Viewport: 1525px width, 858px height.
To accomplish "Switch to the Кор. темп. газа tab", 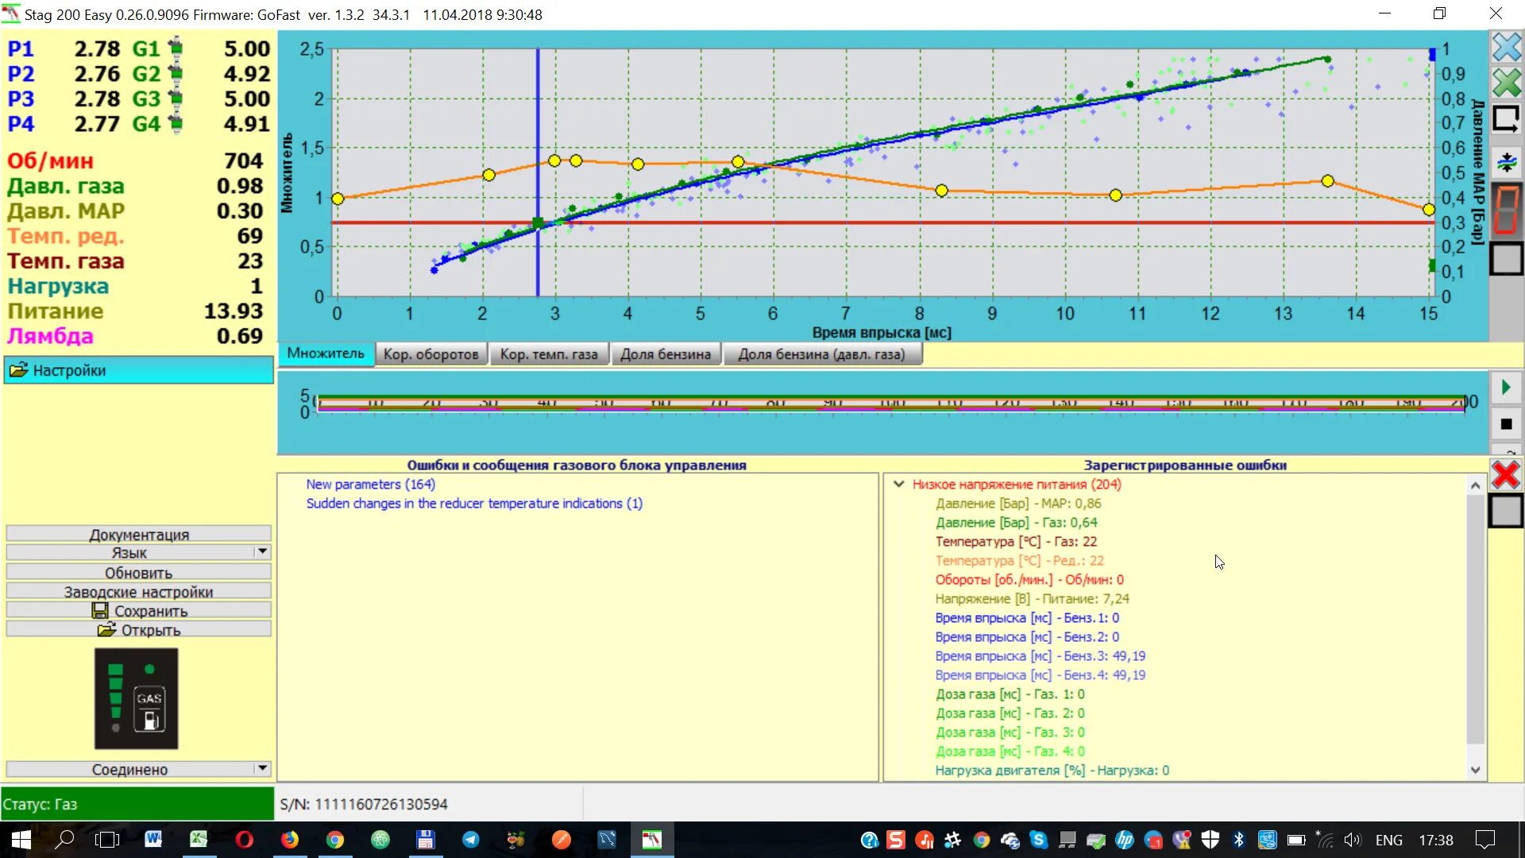I will (549, 354).
